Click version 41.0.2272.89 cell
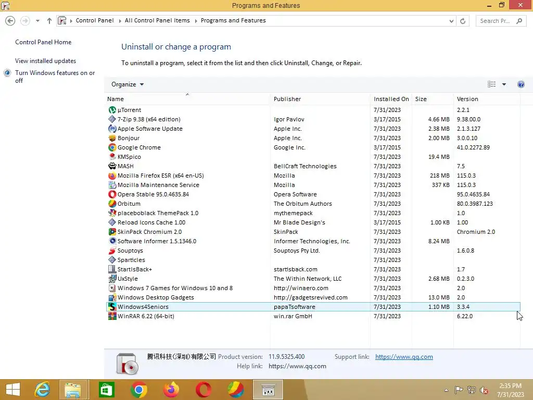This screenshot has height=400, width=533. pyautogui.click(x=473, y=147)
